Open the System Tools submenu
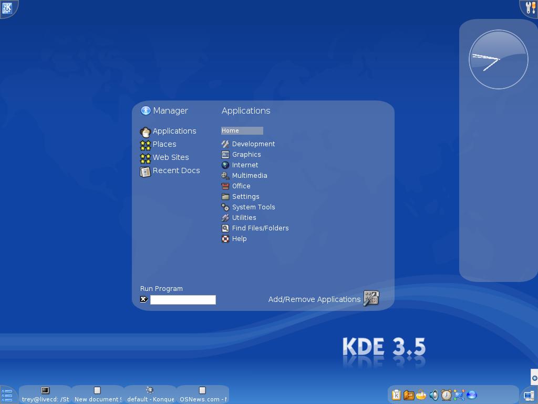 [x=254, y=207]
